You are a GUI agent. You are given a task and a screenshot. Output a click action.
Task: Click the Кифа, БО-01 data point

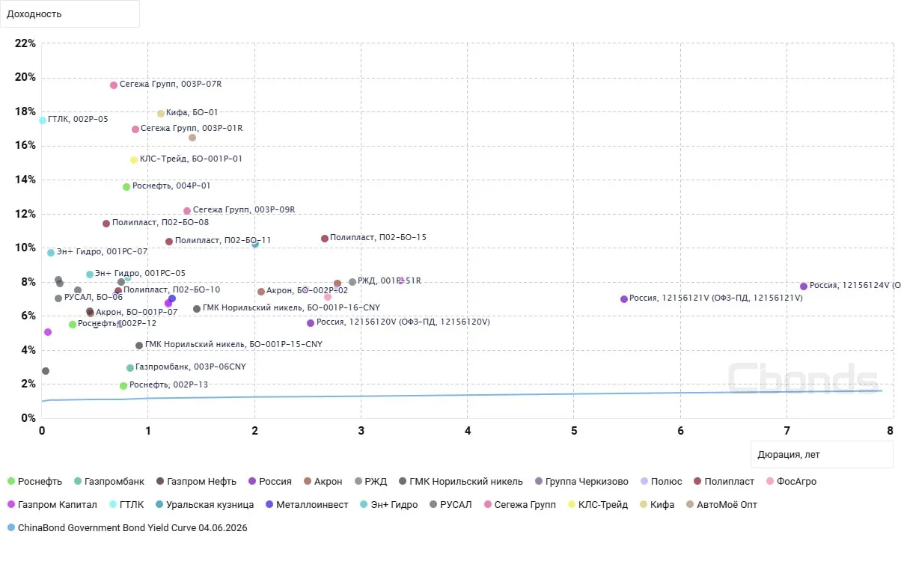pos(161,114)
